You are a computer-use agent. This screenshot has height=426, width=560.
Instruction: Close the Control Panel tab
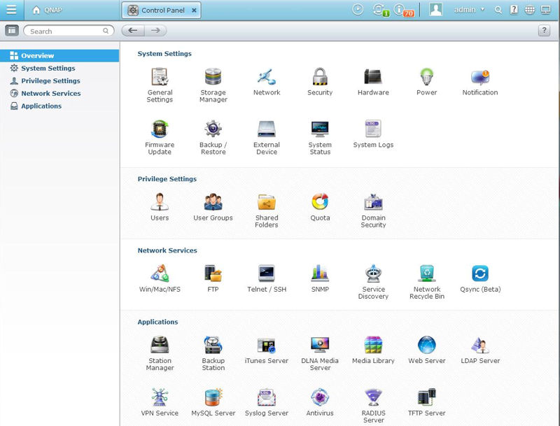coord(194,10)
